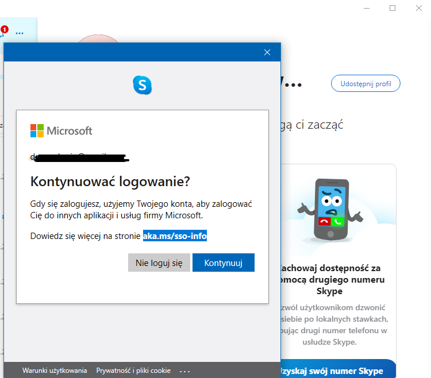Minimize the Skype window

(367, 8)
